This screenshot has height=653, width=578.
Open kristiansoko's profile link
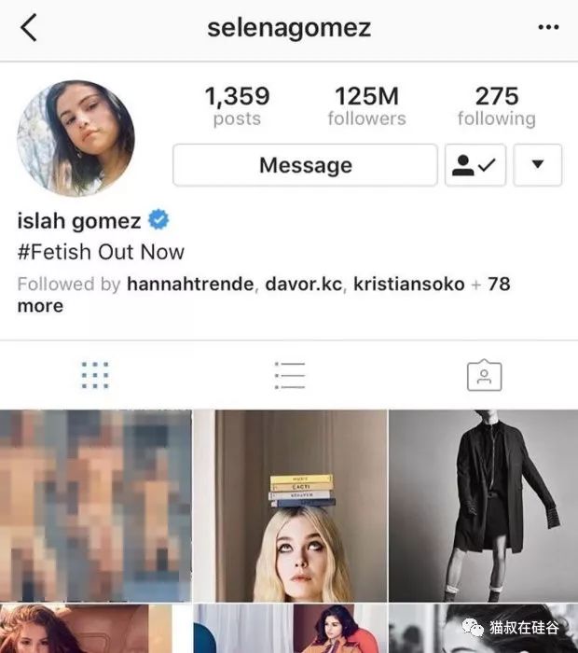pos(408,285)
